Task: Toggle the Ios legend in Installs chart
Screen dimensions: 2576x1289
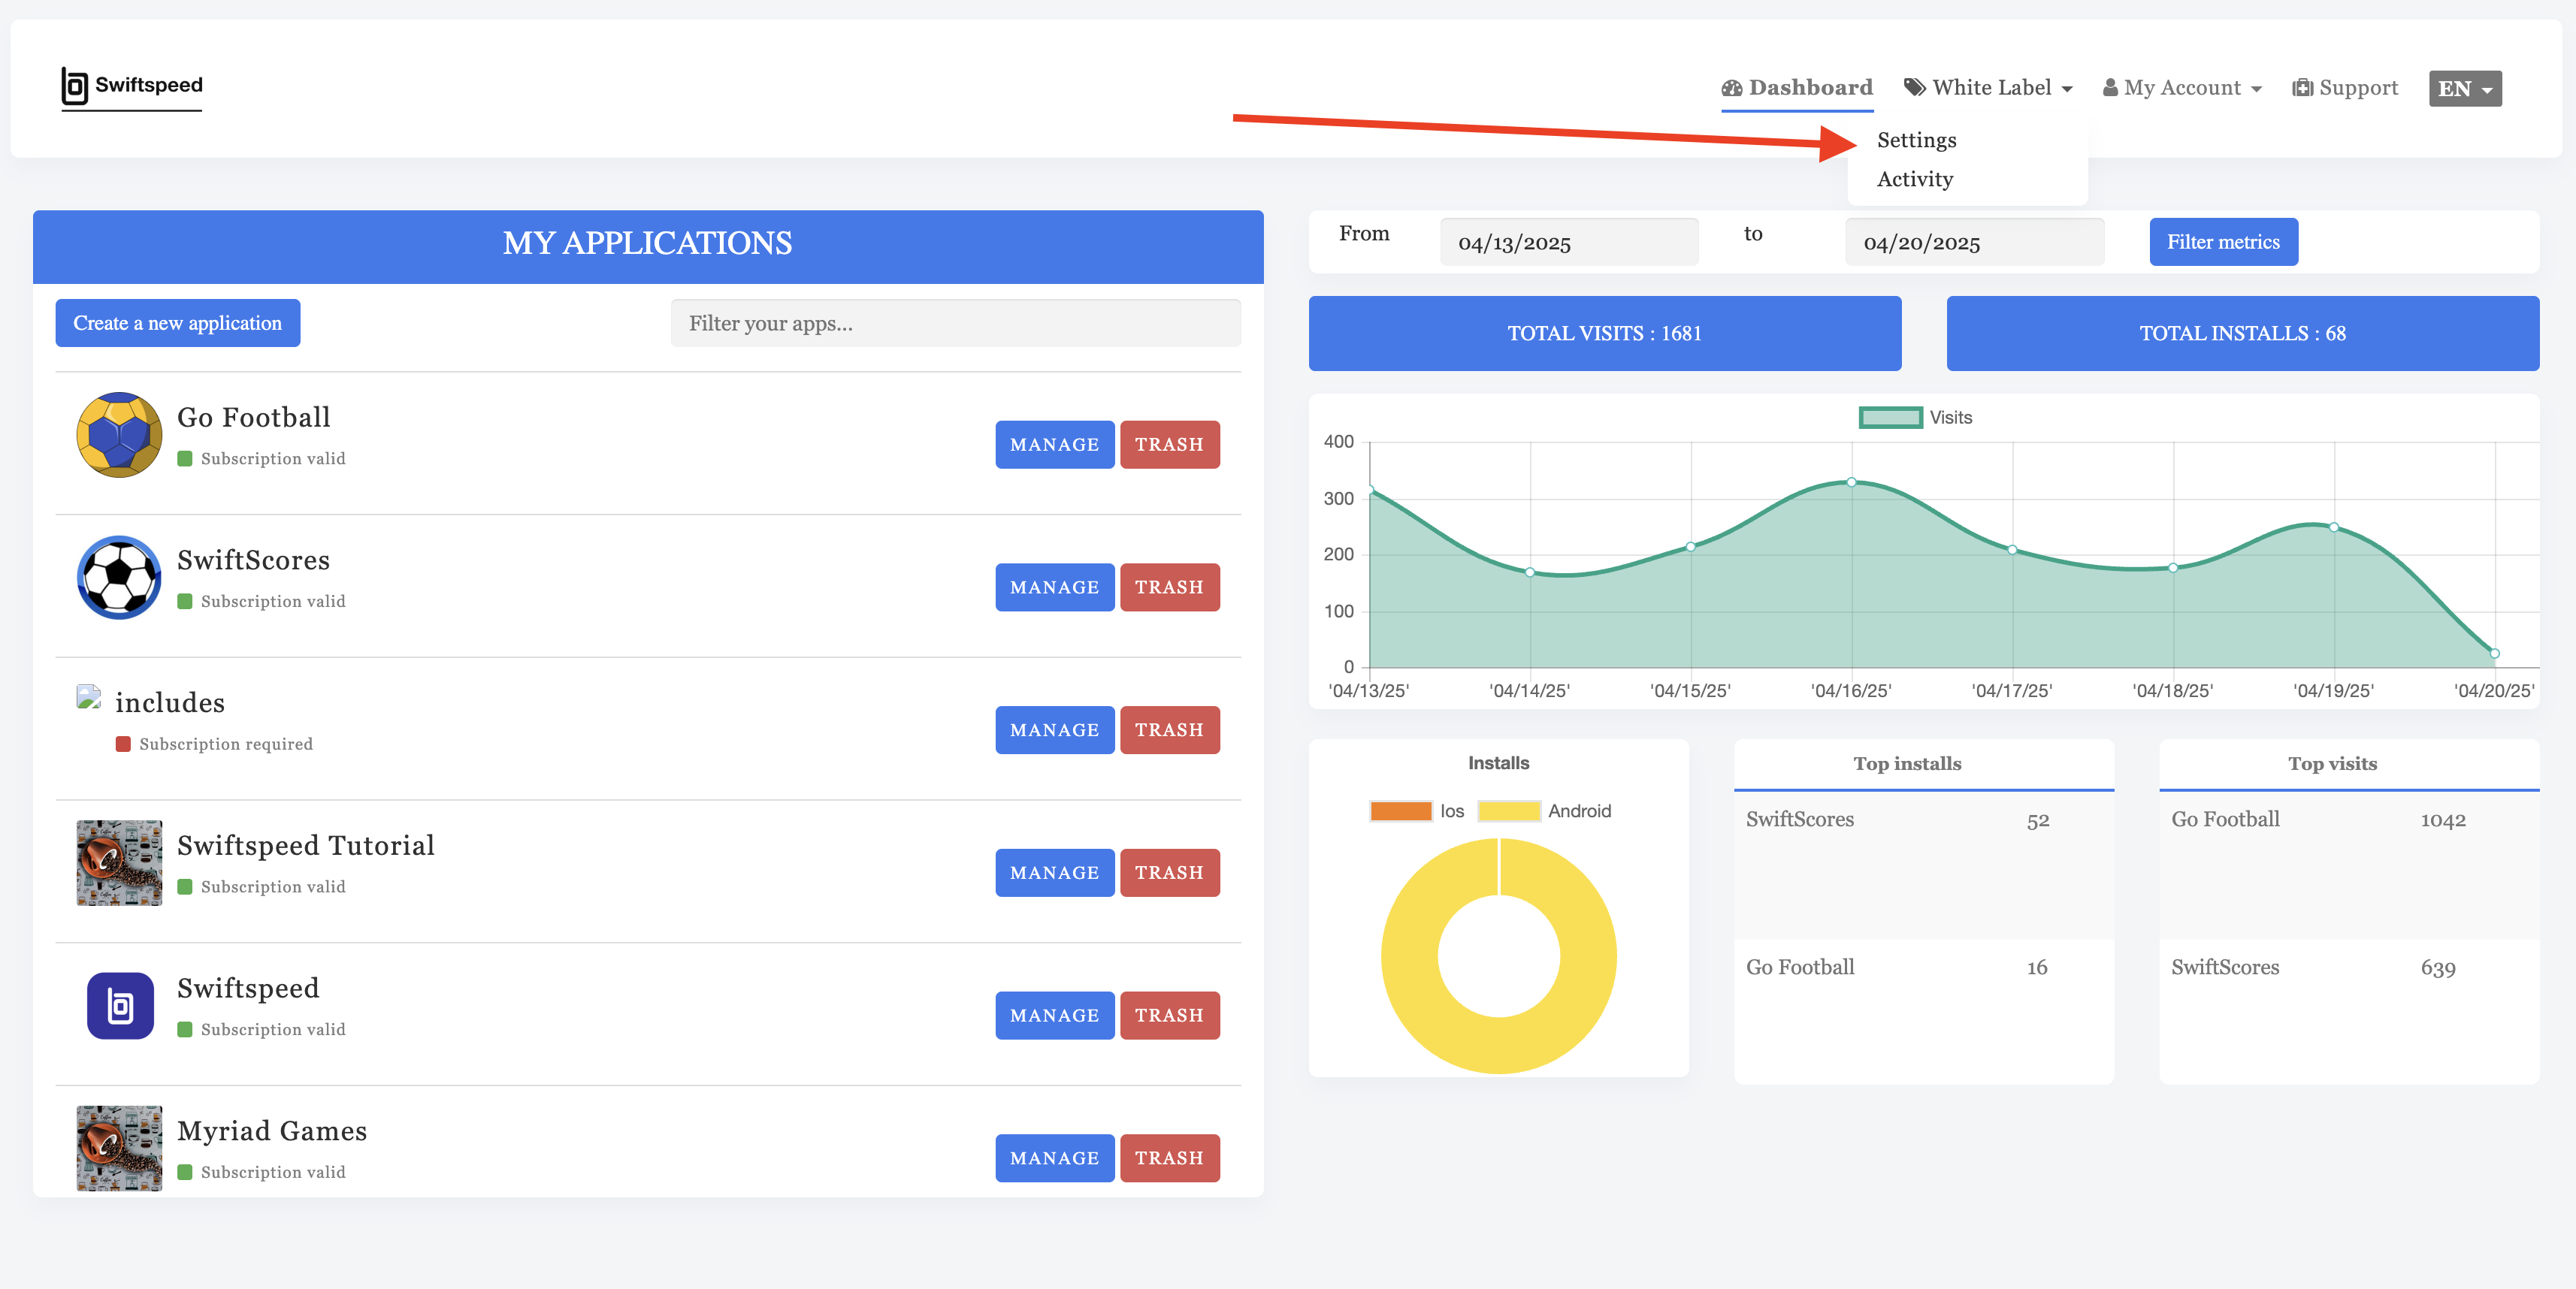Action: (1402, 811)
